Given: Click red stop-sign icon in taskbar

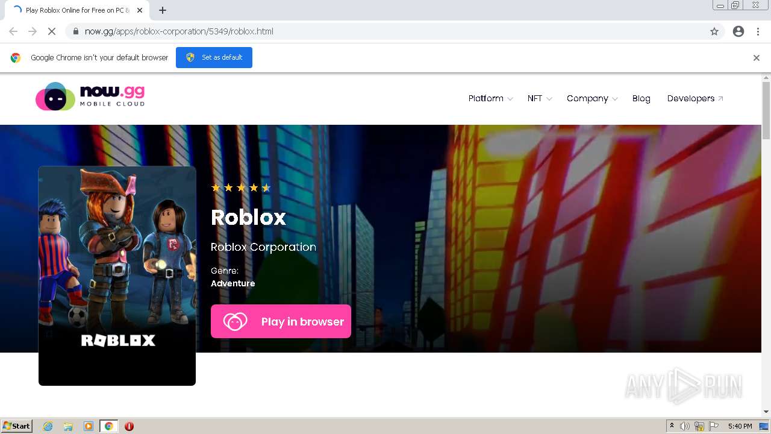Looking at the screenshot, I should click(x=129, y=426).
